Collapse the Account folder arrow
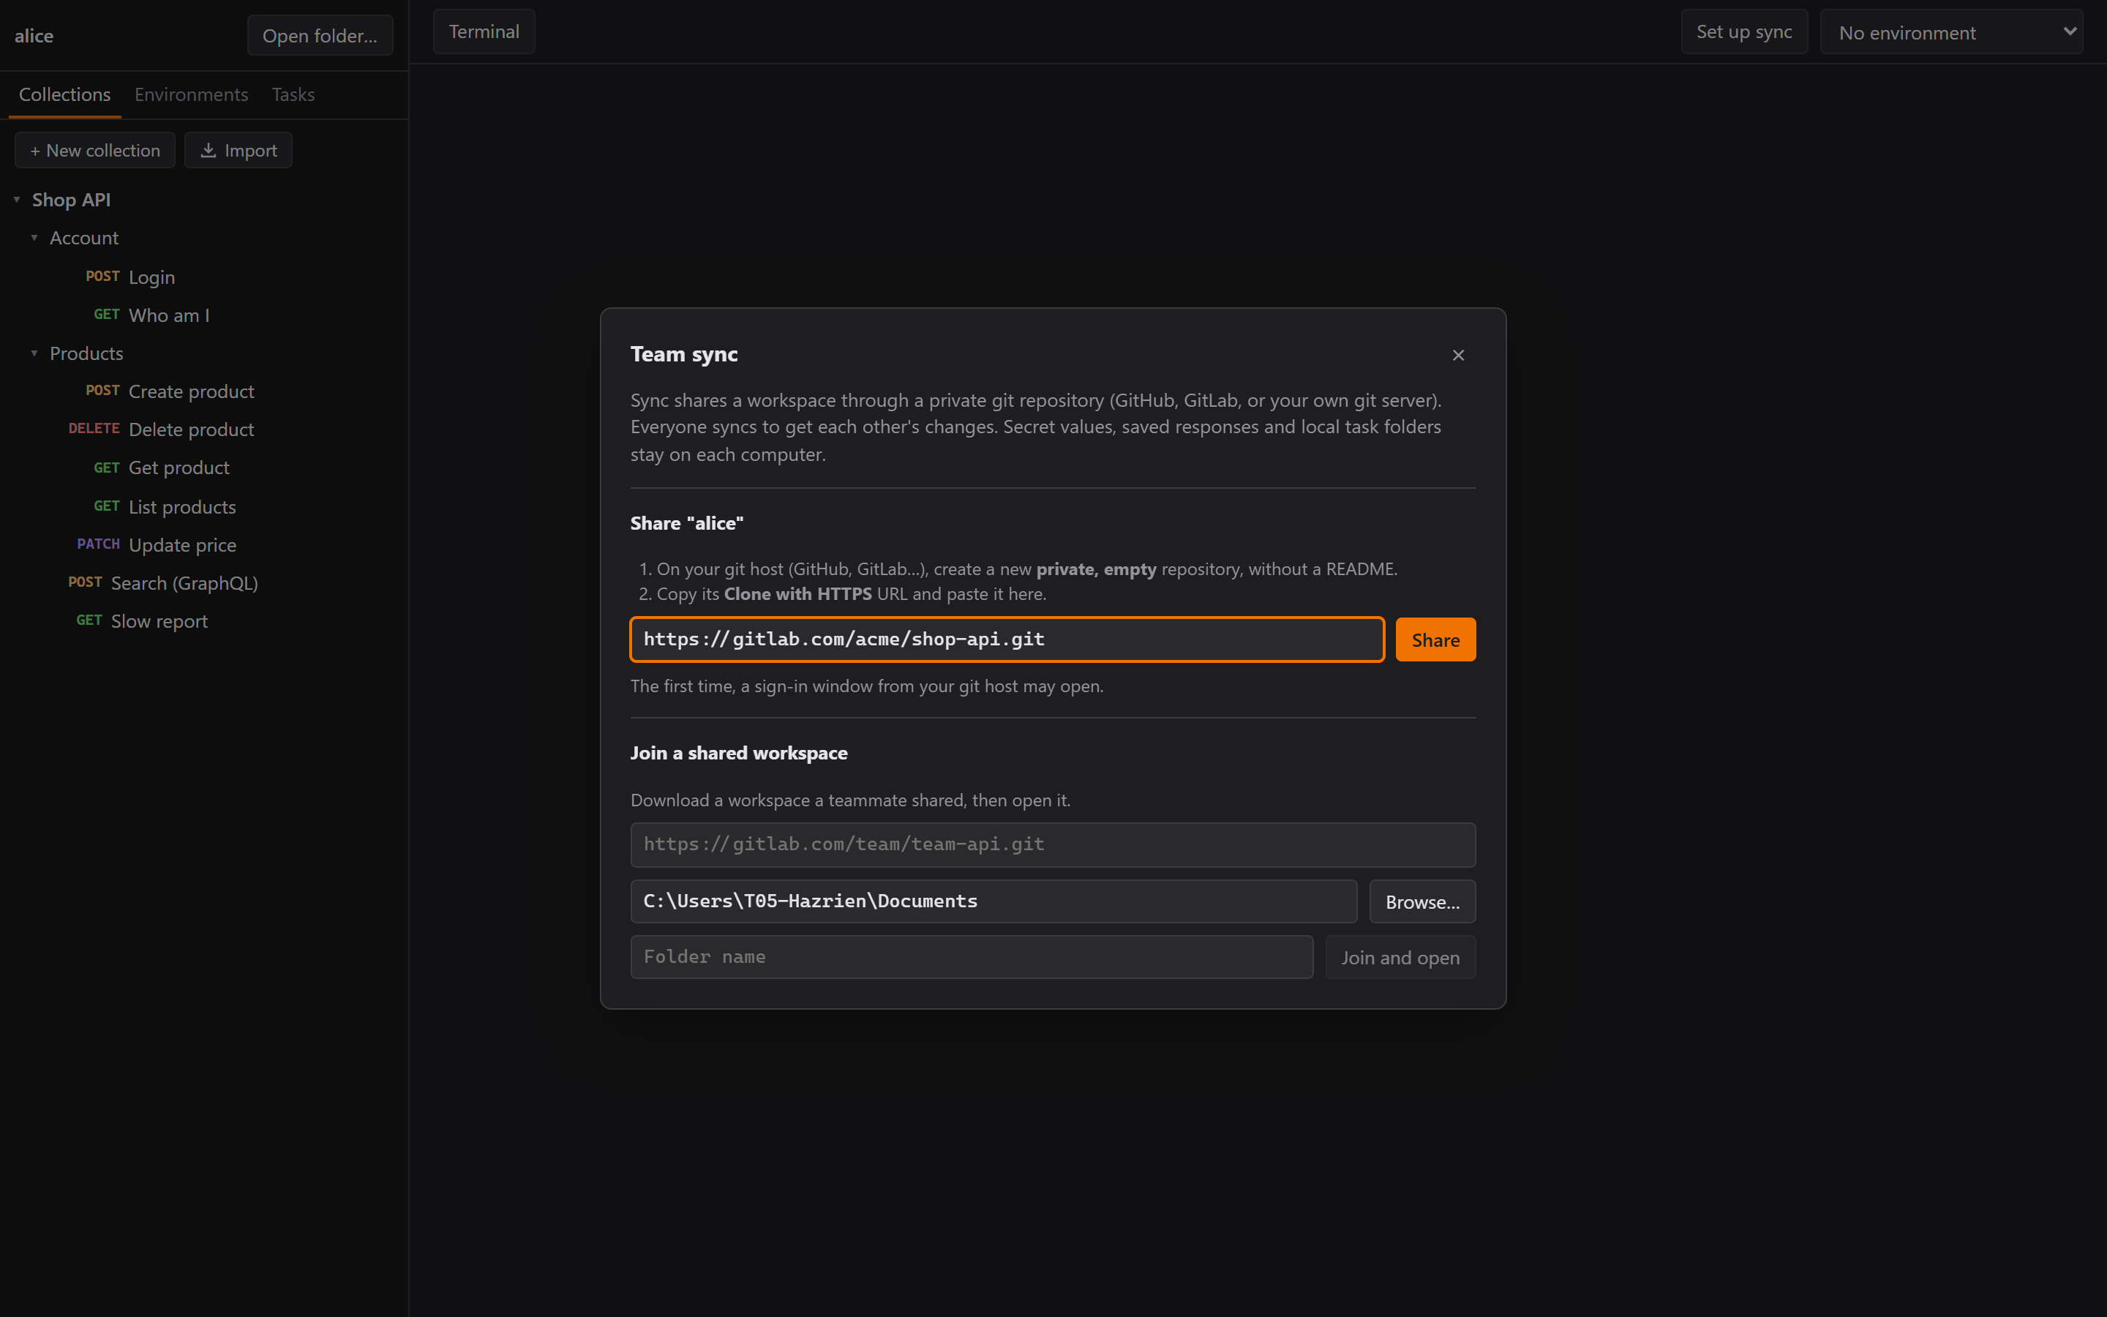The image size is (2107, 1317). click(34, 238)
